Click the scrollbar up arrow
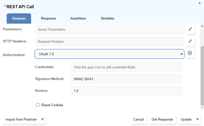The image size is (204, 126). pyautogui.click(x=202, y=26)
